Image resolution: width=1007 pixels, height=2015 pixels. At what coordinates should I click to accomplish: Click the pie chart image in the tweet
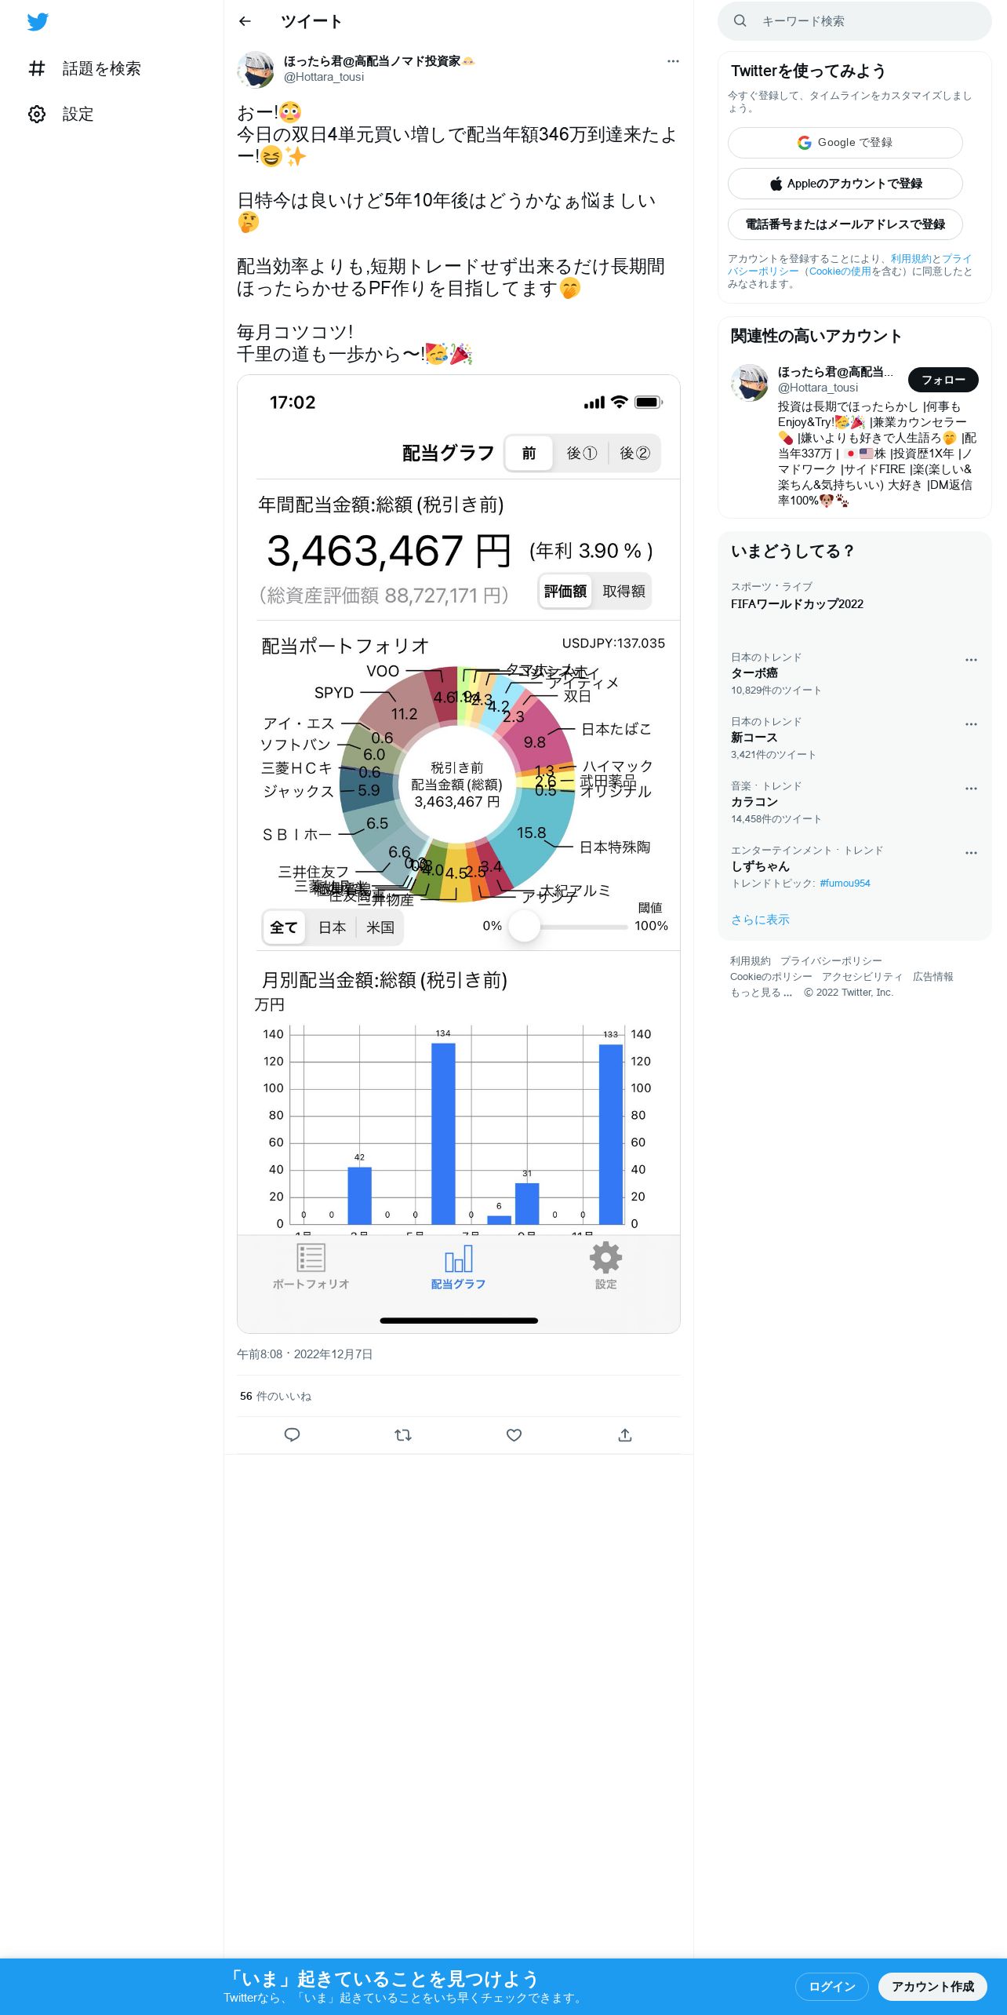click(457, 785)
